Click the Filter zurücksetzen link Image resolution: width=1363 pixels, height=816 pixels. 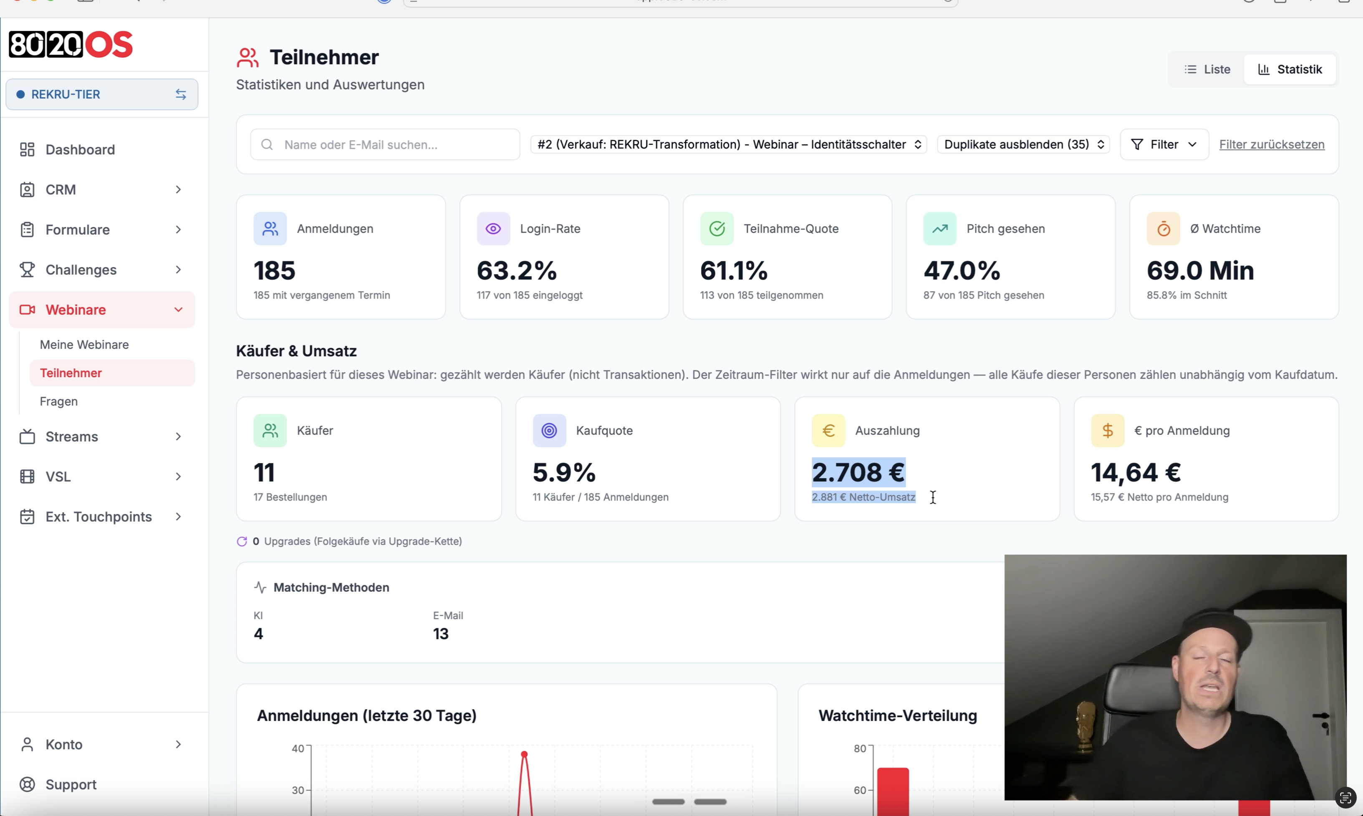pyautogui.click(x=1271, y=145)
